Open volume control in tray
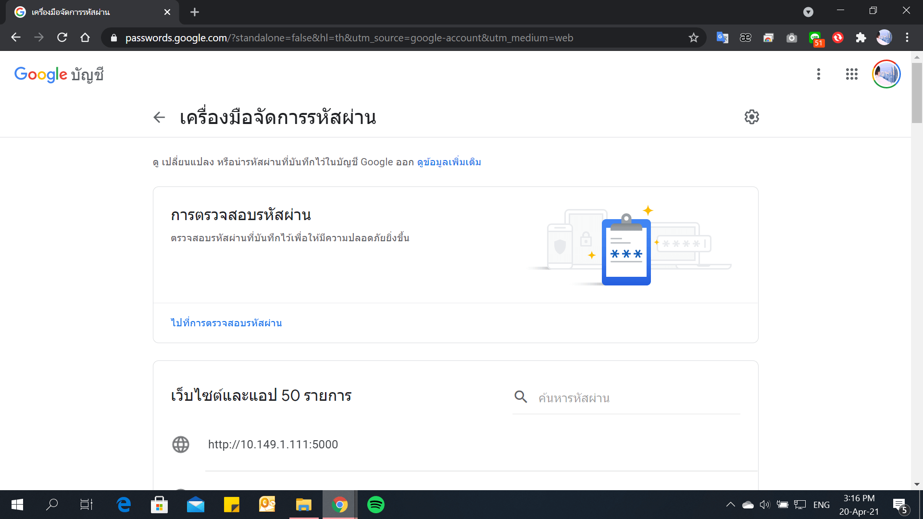The height and width of the screenshot is (519, 923). [x=764, y=505]
